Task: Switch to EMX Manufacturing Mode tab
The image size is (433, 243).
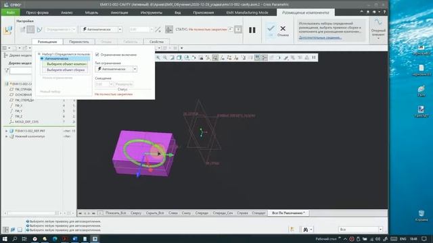Action: click(247, 12)
